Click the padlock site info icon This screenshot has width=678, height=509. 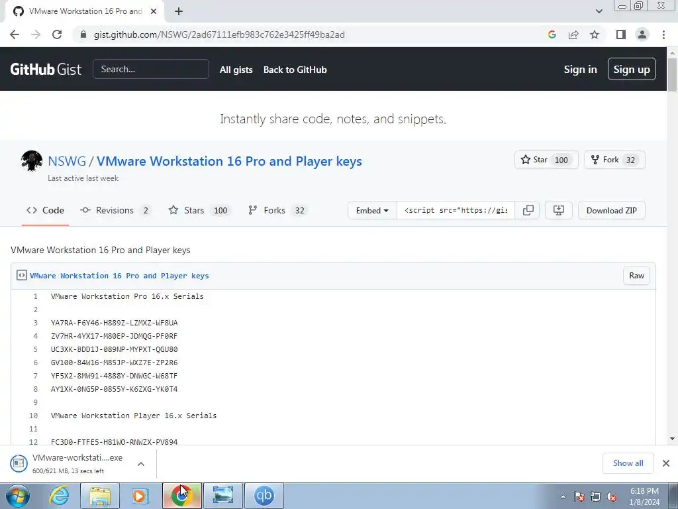(83, 34)
